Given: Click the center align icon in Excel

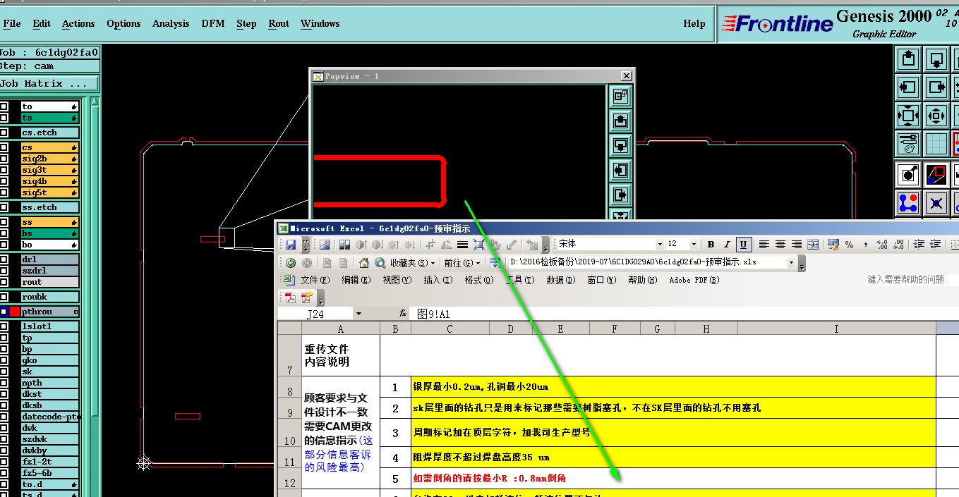Looking at the screenshot, I should (x=780, y=245).
